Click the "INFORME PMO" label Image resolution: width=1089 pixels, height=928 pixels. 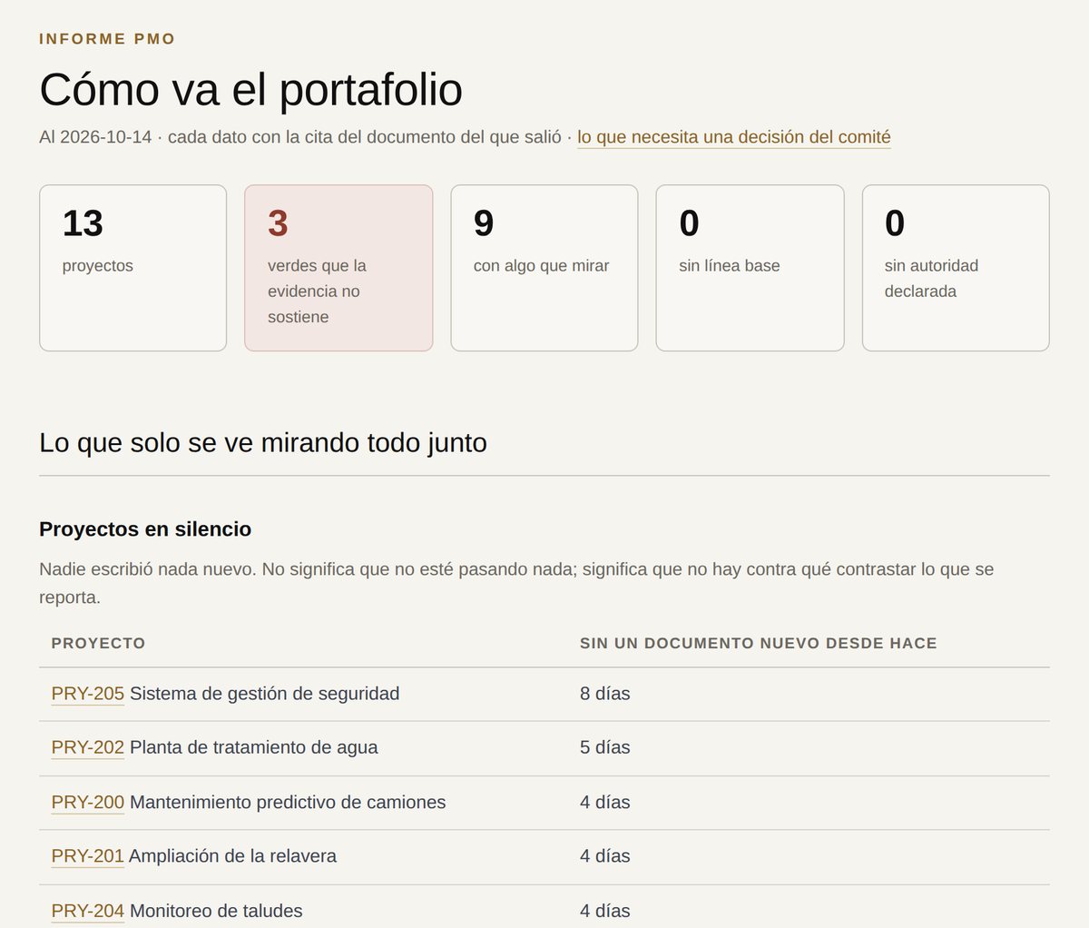pos(107,39)
